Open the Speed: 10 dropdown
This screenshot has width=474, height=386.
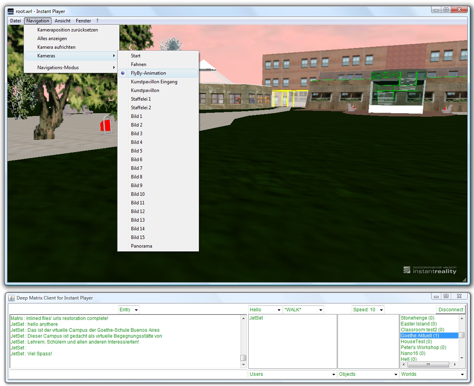point(368,310)
